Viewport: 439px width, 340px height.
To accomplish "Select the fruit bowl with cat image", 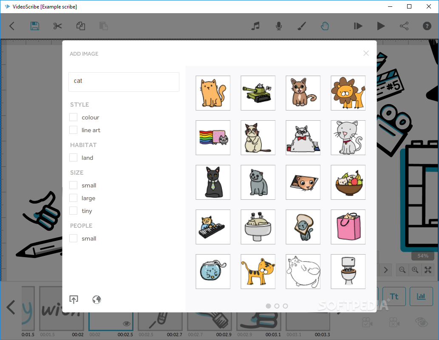I will [x=348, y=182].
